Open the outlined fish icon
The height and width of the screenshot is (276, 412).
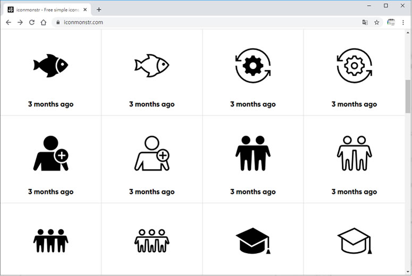pyautogui.click(x=152, y=65)
